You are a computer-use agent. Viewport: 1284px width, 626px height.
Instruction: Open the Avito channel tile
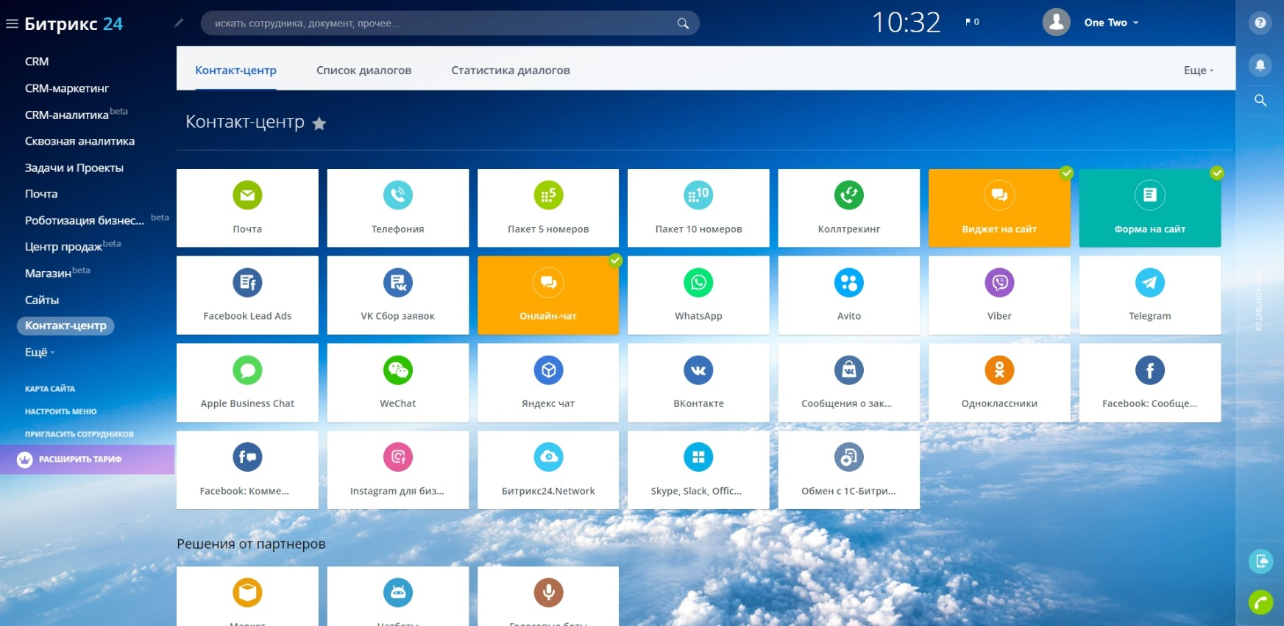point(849,295)
